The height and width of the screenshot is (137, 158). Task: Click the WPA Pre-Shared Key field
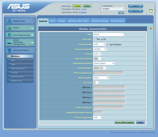tap(109, 73)
